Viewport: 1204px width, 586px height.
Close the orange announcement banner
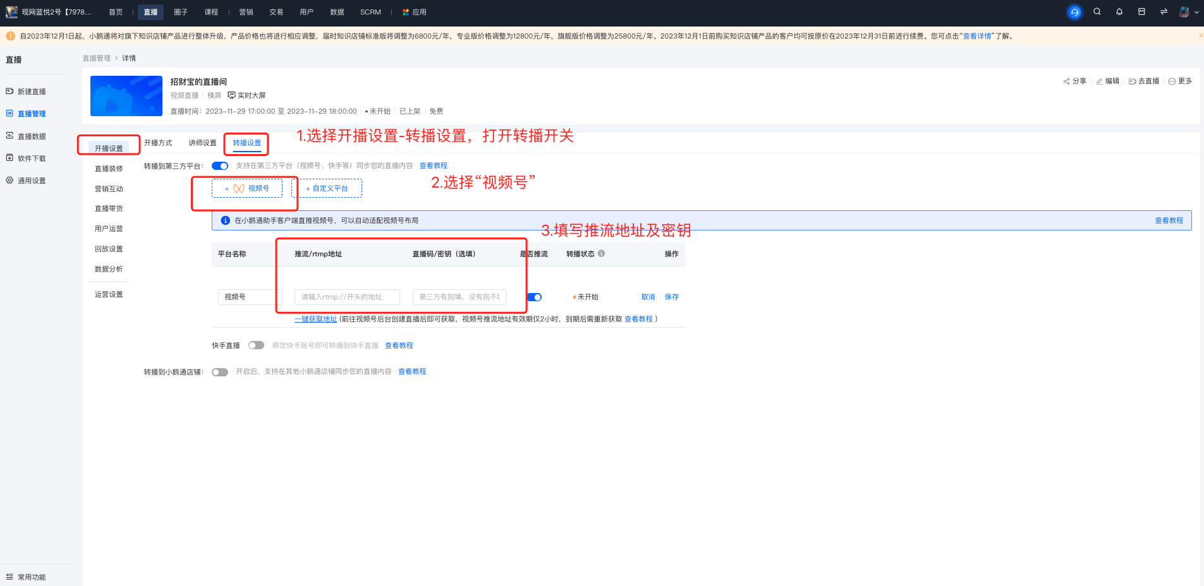click(x=1201, y=36)
